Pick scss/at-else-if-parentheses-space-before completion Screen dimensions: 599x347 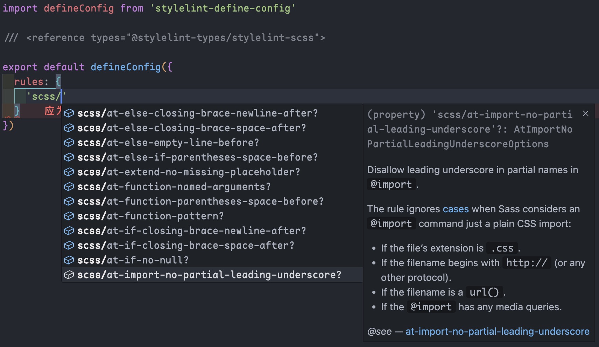pyautogui.click(x=212, y=157)
